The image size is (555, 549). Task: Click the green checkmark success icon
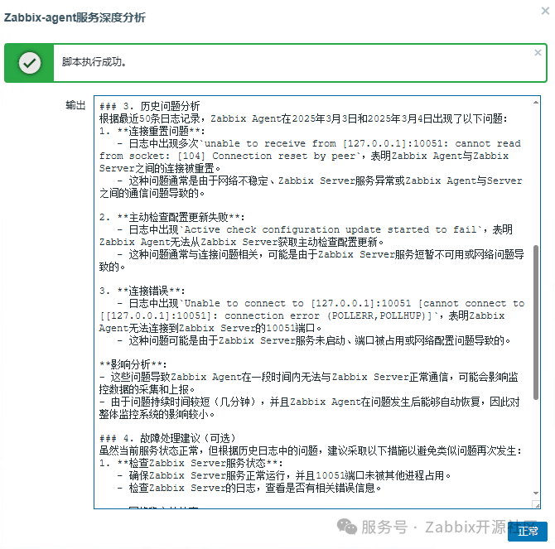point(30,63)
